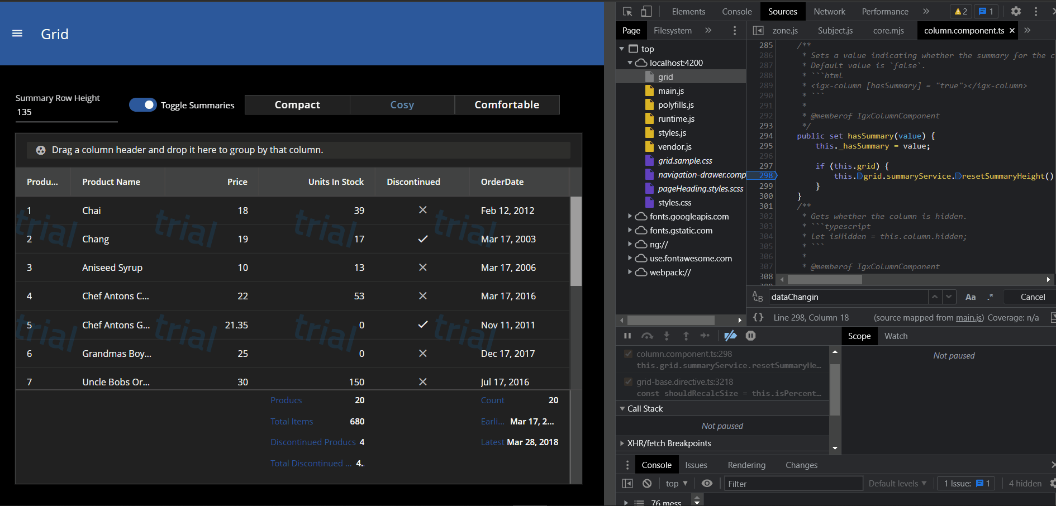Toggle Summaries switch off
Viewport: 1056px width, 506px height.
click(143, 104)
